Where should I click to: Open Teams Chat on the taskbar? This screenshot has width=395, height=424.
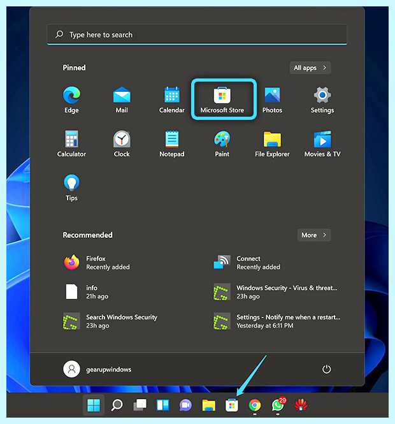(185, 405)
